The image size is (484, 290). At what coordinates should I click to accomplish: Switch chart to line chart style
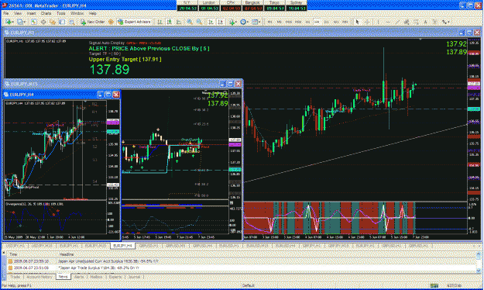179,22
